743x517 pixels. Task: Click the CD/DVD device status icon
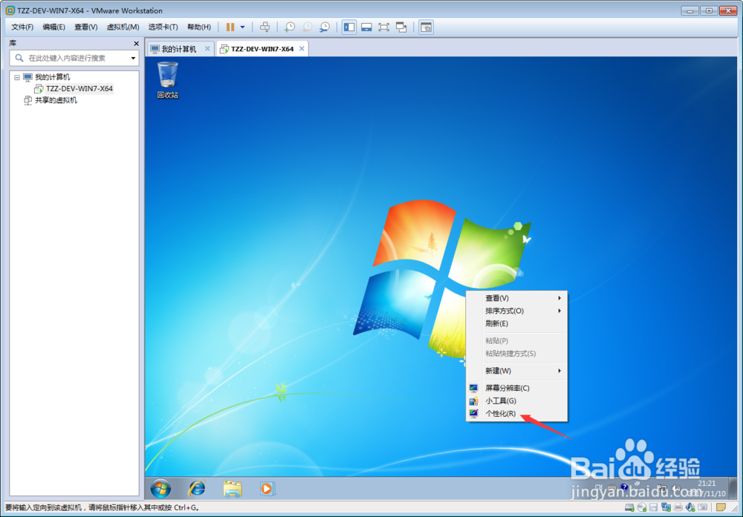642,507
